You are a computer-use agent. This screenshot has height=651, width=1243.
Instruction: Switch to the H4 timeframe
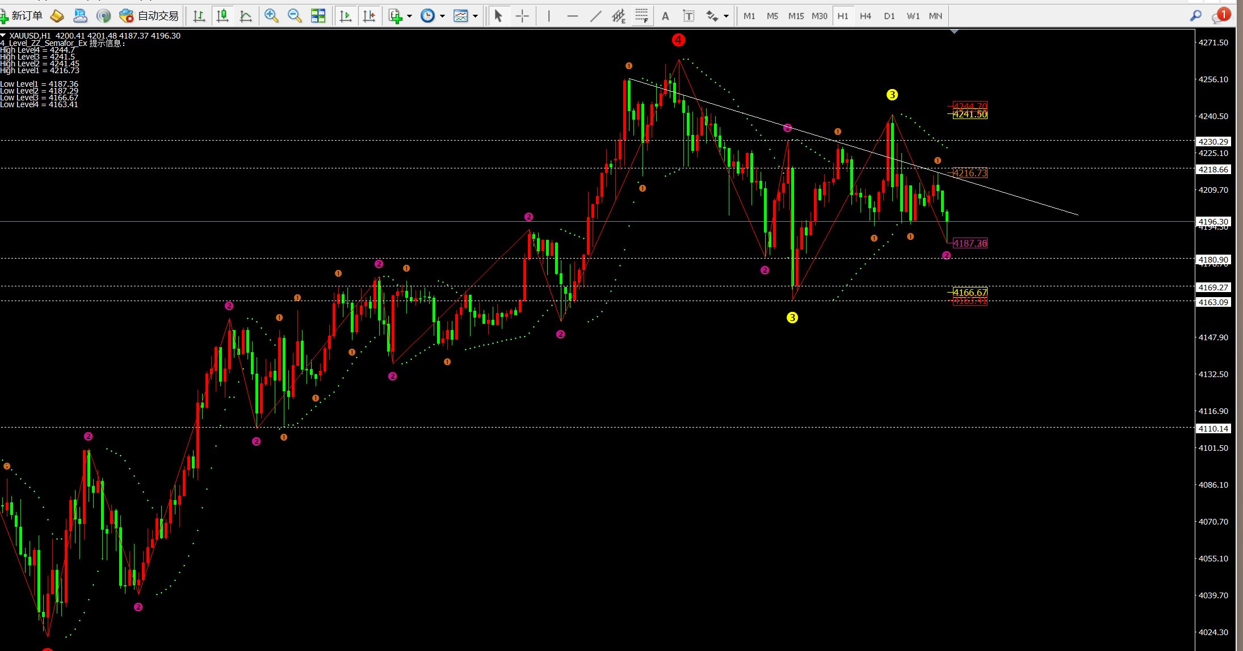tap(865, 16)
